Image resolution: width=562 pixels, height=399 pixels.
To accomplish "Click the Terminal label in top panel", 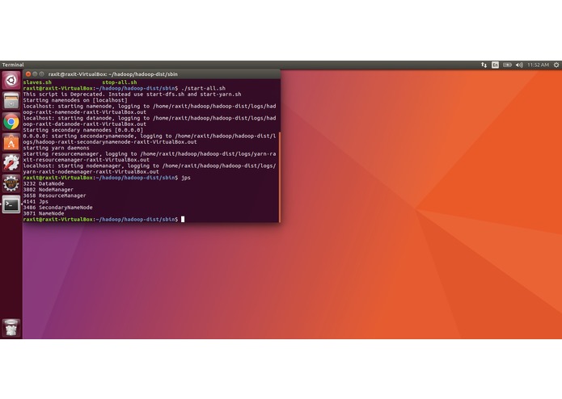I will (13, 65).
